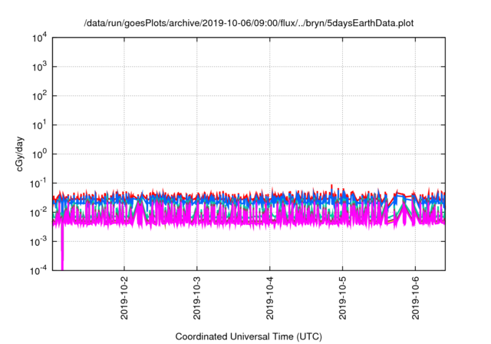
Task: Click the cGy/day y-axis label
Action: pos(19,154)
